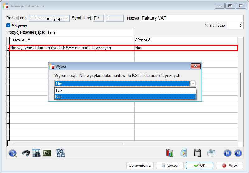Click the table search icon with binoculars
This screenshot has height=173, width=249.
point(36,153)
